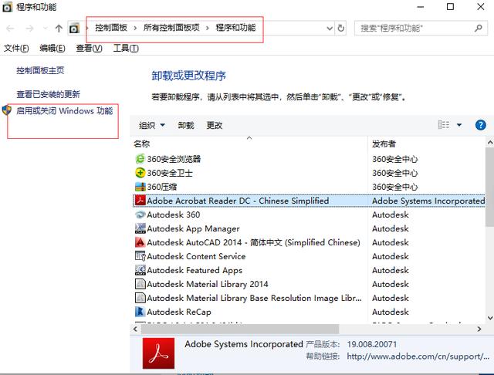Screen dimensions: 494x375
Task: Select Autodesk Content Service name text
Action: click(196, 256)
